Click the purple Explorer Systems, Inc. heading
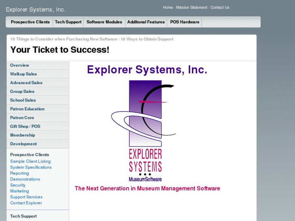295x221 pixels. tap(147, 70)
